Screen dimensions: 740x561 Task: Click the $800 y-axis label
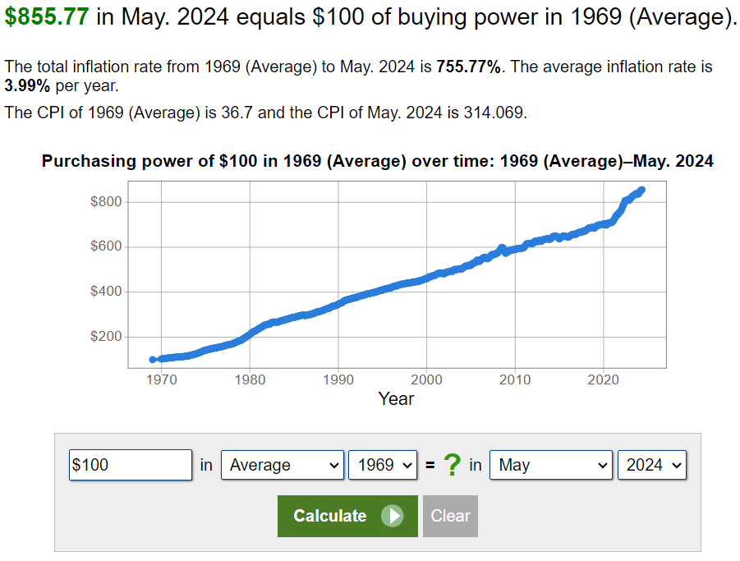click(106, 202)
